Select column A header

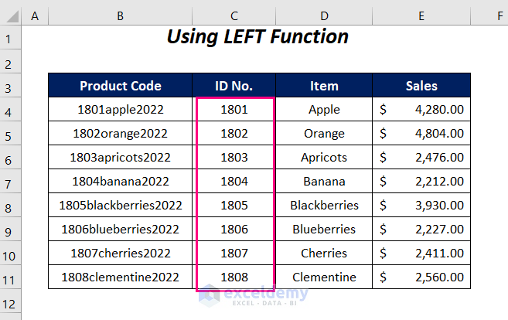[35, 15]
